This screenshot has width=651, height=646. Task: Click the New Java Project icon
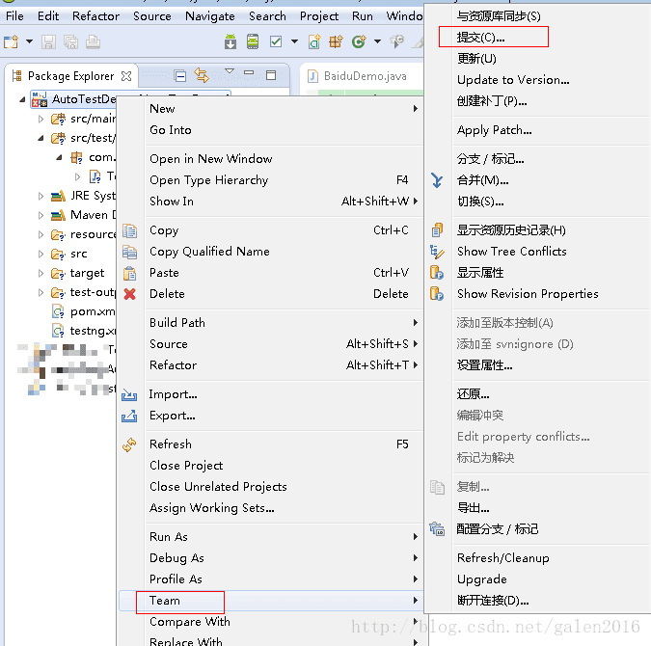click(314, 41)
